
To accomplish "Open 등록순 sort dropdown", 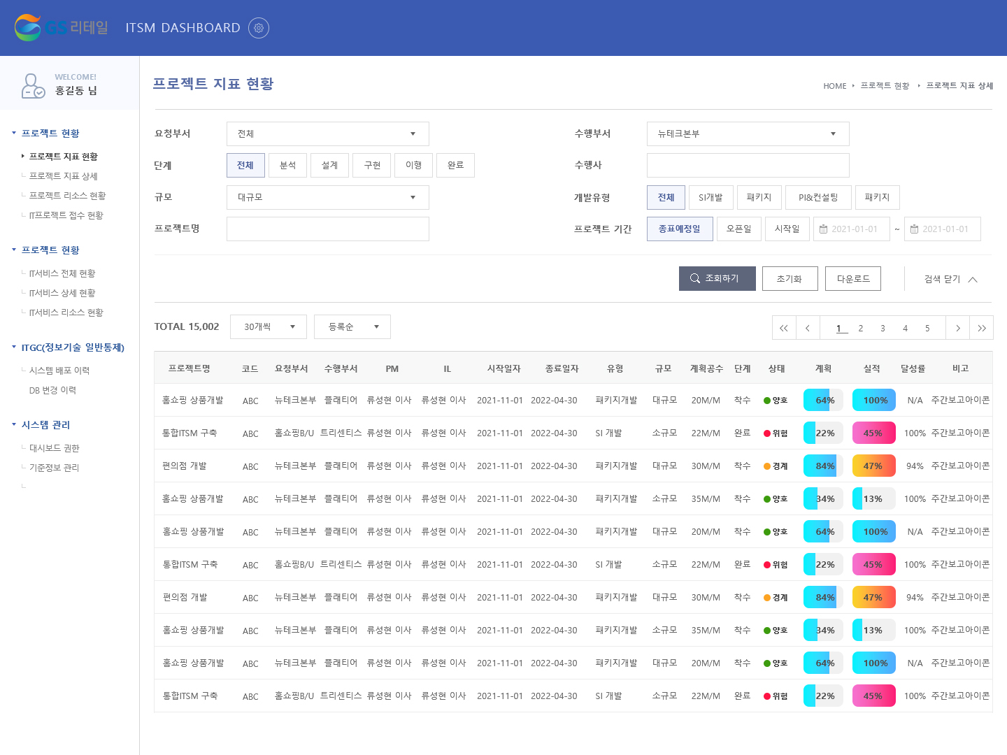I will 352,326.
